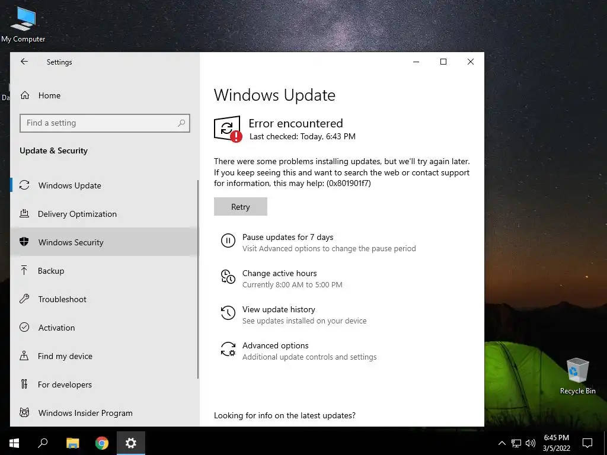Image resolution: width=607 pixels, height=455 pixels.
Task: Click 'Looking for info on the latest updates?'
Action: pyautogui.click(x=285, y=415)
